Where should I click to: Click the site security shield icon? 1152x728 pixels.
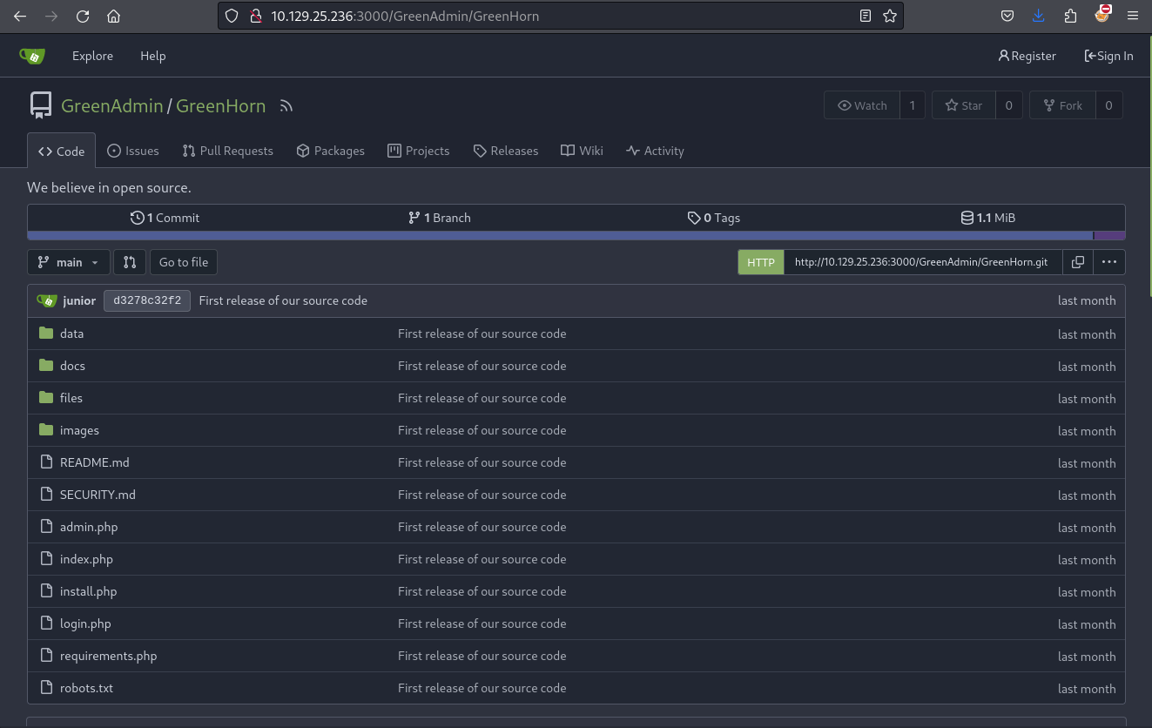coord(232,16)
